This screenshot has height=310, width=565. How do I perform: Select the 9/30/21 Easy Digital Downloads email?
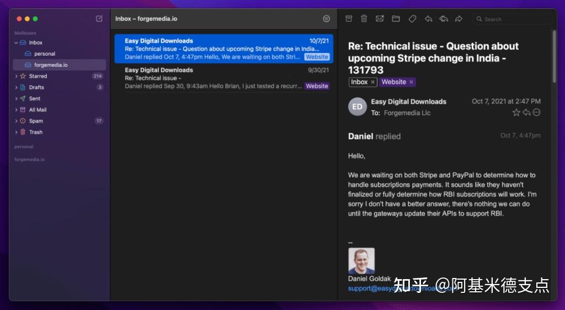click(x=224, y=78)
